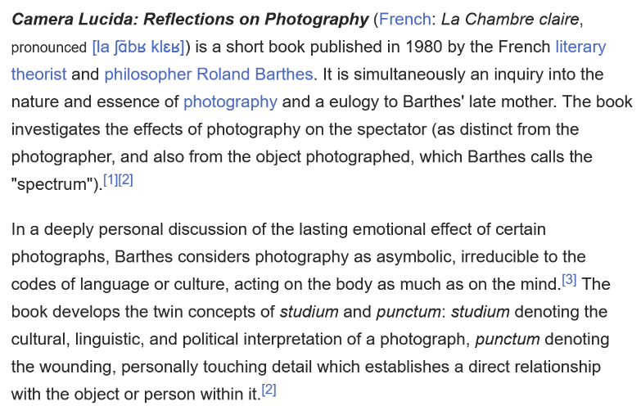The image size is (641, 415).
Task: Open citation [2] ending the second paragraph
Action: click(269, 390)
